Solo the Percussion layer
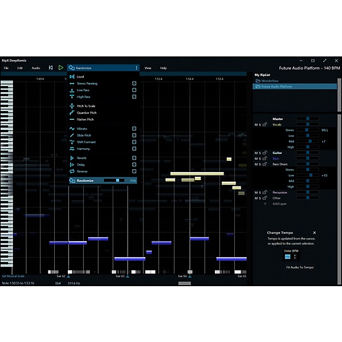 click(259, 193)
